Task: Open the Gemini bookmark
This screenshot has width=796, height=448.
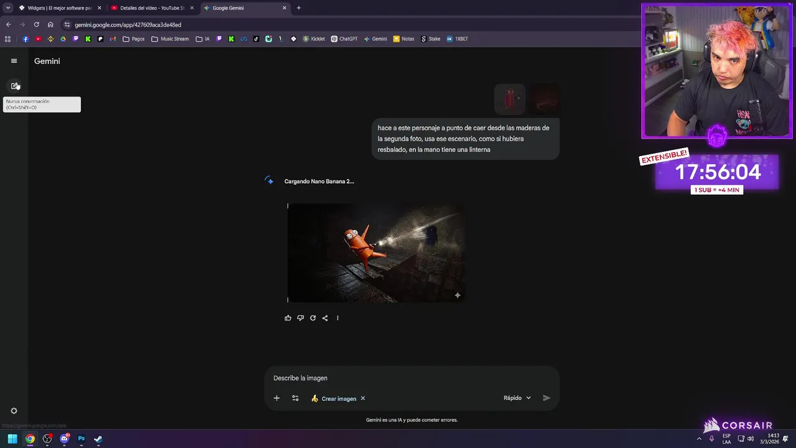Action: (x=375, y=39)
